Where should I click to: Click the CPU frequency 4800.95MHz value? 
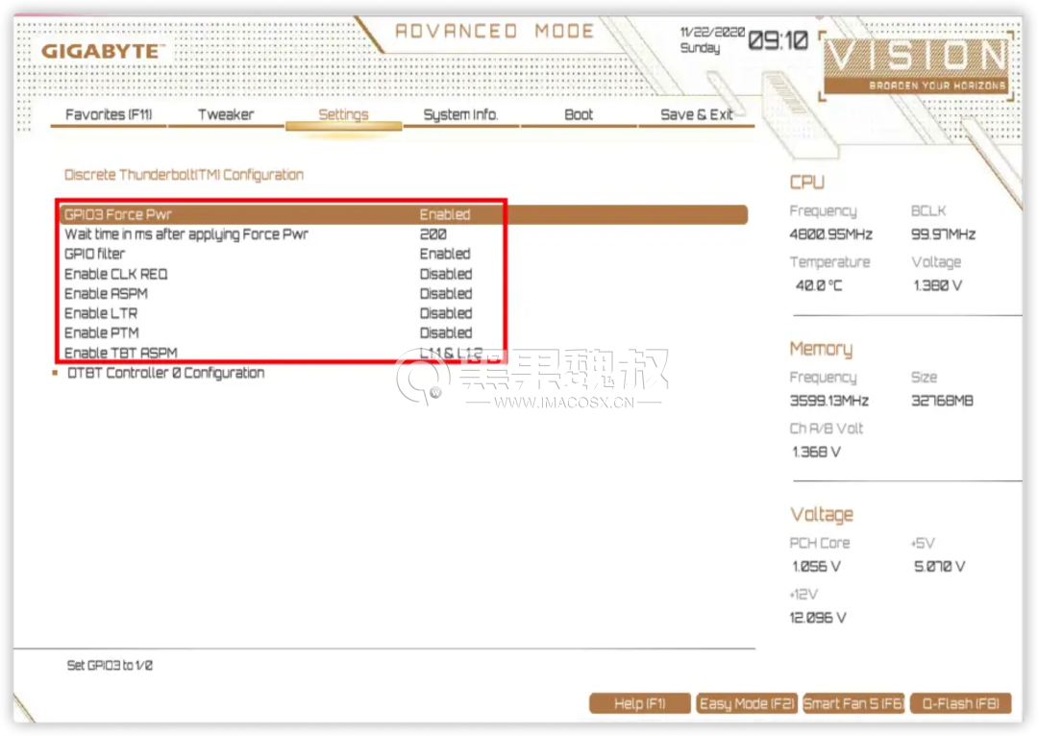coord(830,234)
